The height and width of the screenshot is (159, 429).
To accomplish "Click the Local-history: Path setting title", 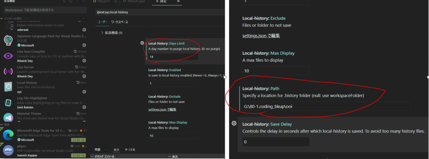I will (x=261, y=89).
